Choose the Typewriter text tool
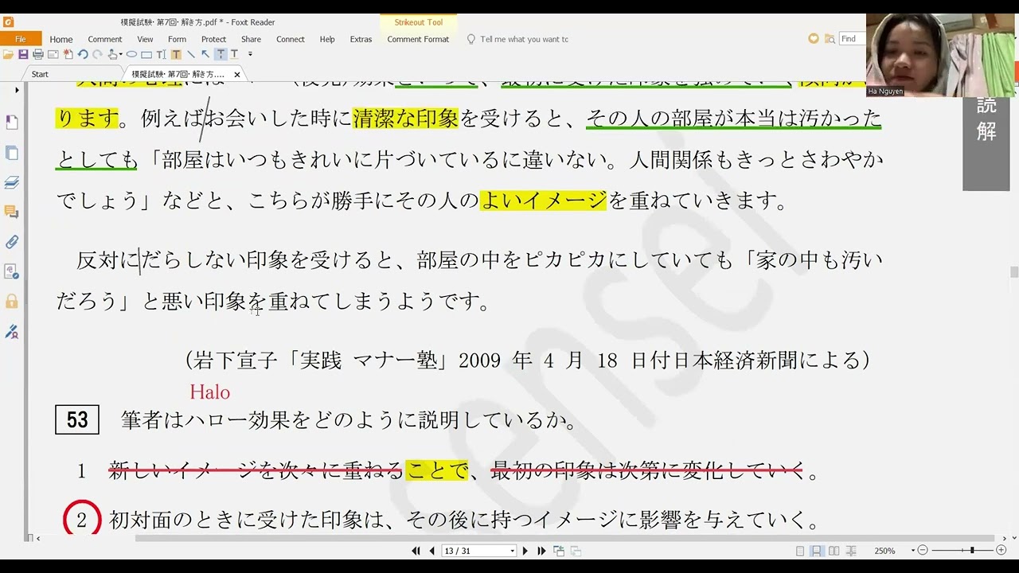The height and width of the screenshot is (573, 1019). (x=161, y=54)
